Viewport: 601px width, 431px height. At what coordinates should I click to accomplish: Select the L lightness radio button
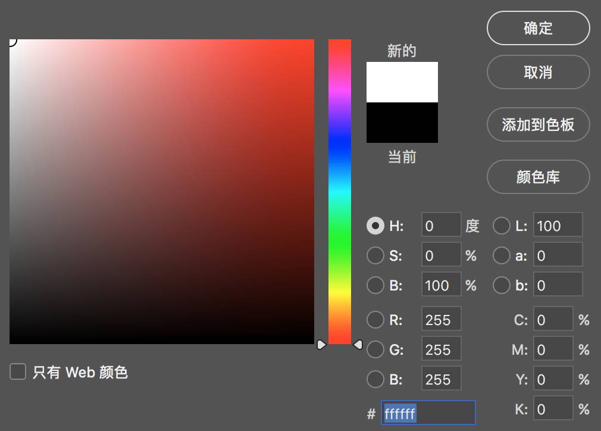coord(502,226)
